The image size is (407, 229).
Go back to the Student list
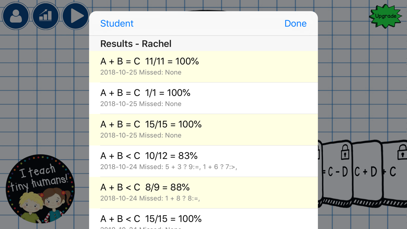(117, 23)
